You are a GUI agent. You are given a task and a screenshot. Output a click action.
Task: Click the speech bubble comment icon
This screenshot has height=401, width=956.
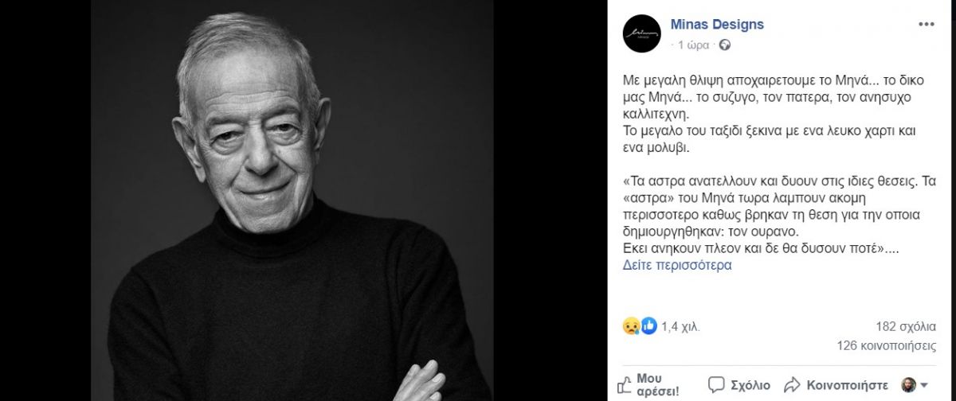tap(716, 384)
